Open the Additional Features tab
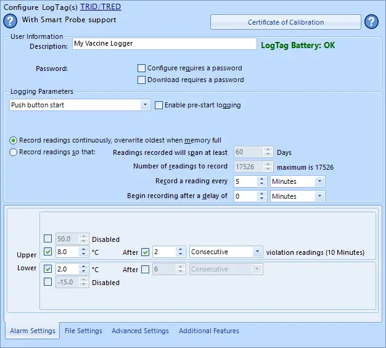This screenshot has width=386, height=348. (208, 331)
